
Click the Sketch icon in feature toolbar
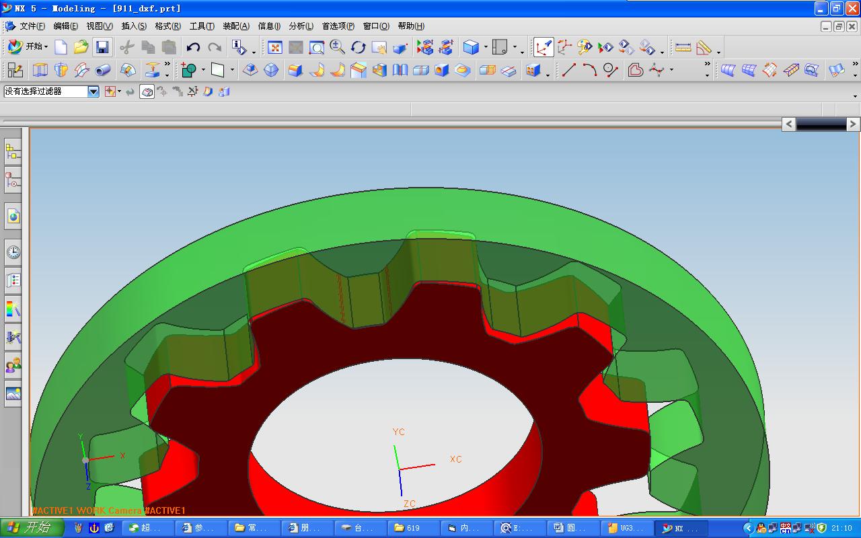(15, 70)
